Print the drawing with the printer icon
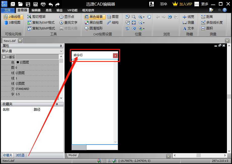The image size is (232, 164). pos(43,4)
